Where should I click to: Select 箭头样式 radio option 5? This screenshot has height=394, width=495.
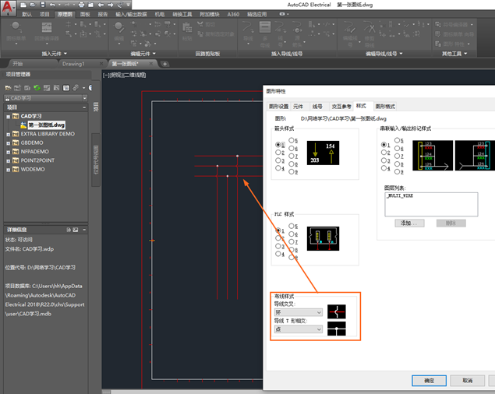[x=292, y=140]
